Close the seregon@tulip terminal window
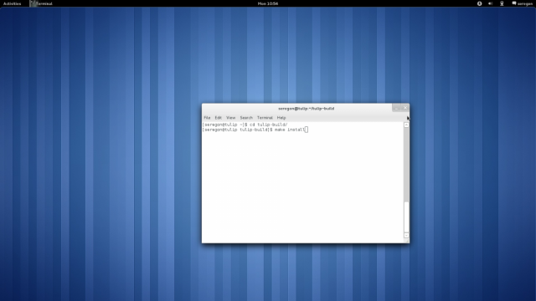 405,108
